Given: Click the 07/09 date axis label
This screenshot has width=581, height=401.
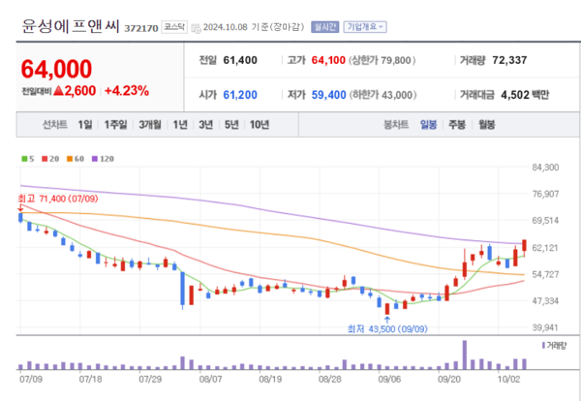Looking at the screenshot, I should click(30, 380).
